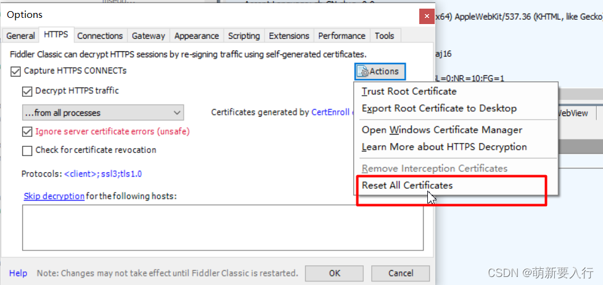Screen dimensions: 603x285
Task: Open the Performance tab
Action: point(341,36)
